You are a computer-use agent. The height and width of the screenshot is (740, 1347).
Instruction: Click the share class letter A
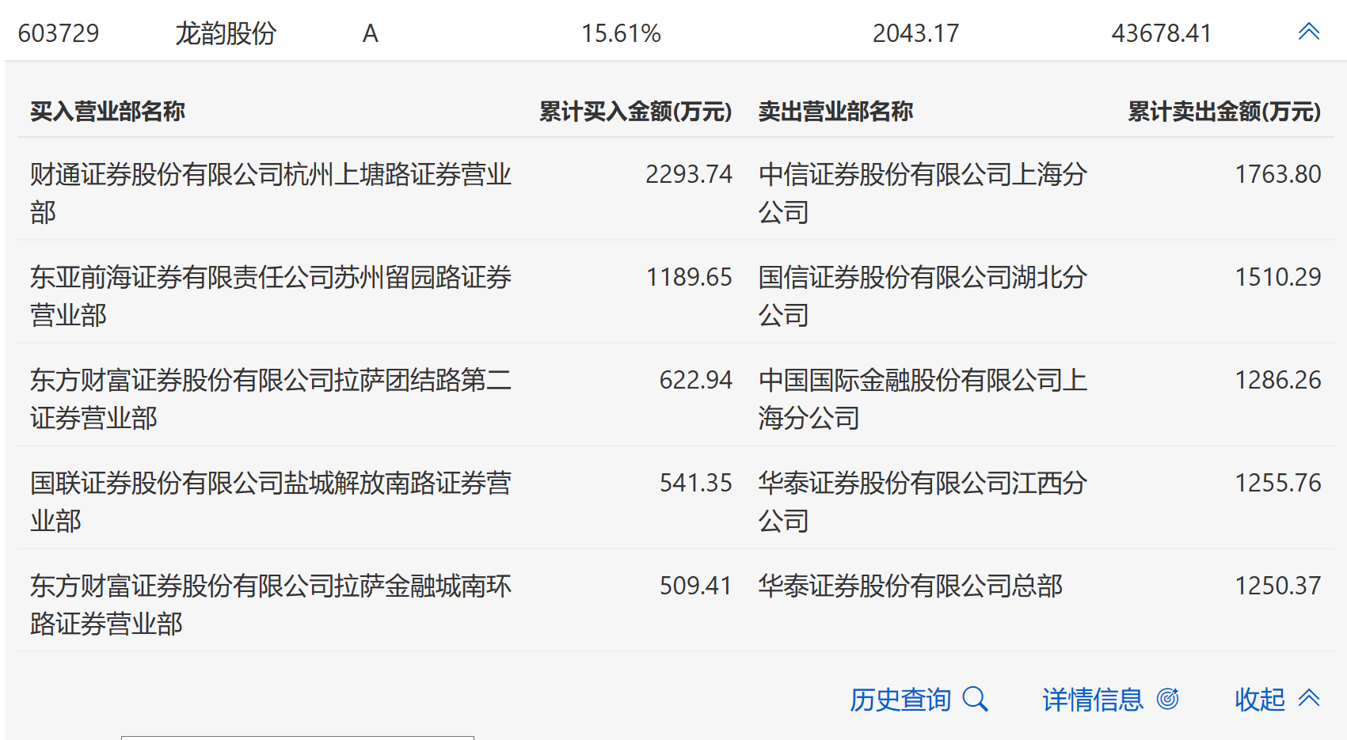[x=370, y=33]
